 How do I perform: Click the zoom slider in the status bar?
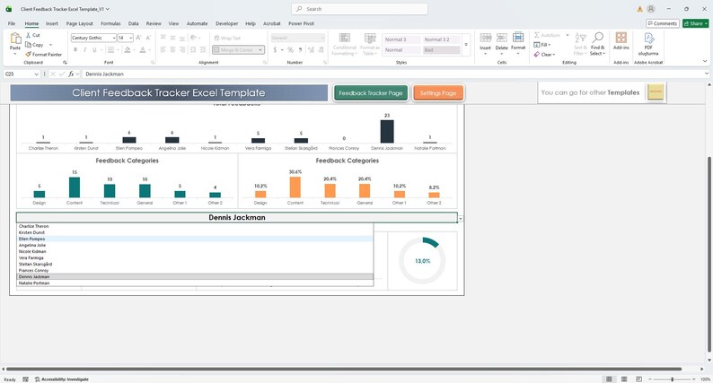click(x=672, y=379)
